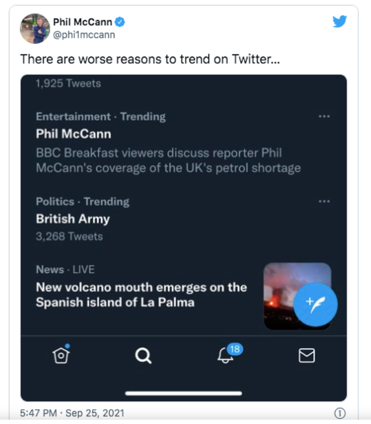Open the tweet info icon
The width and height of the screenshot is (371, 424).
coord(340,413)
